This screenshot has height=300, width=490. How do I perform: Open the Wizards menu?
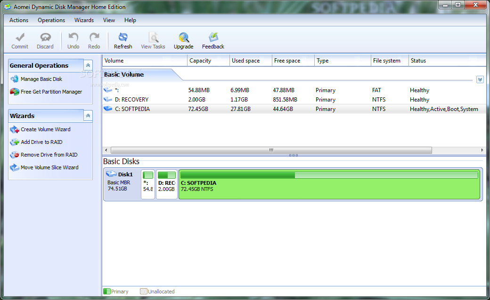pyautogui.click(x=84, y=20)
